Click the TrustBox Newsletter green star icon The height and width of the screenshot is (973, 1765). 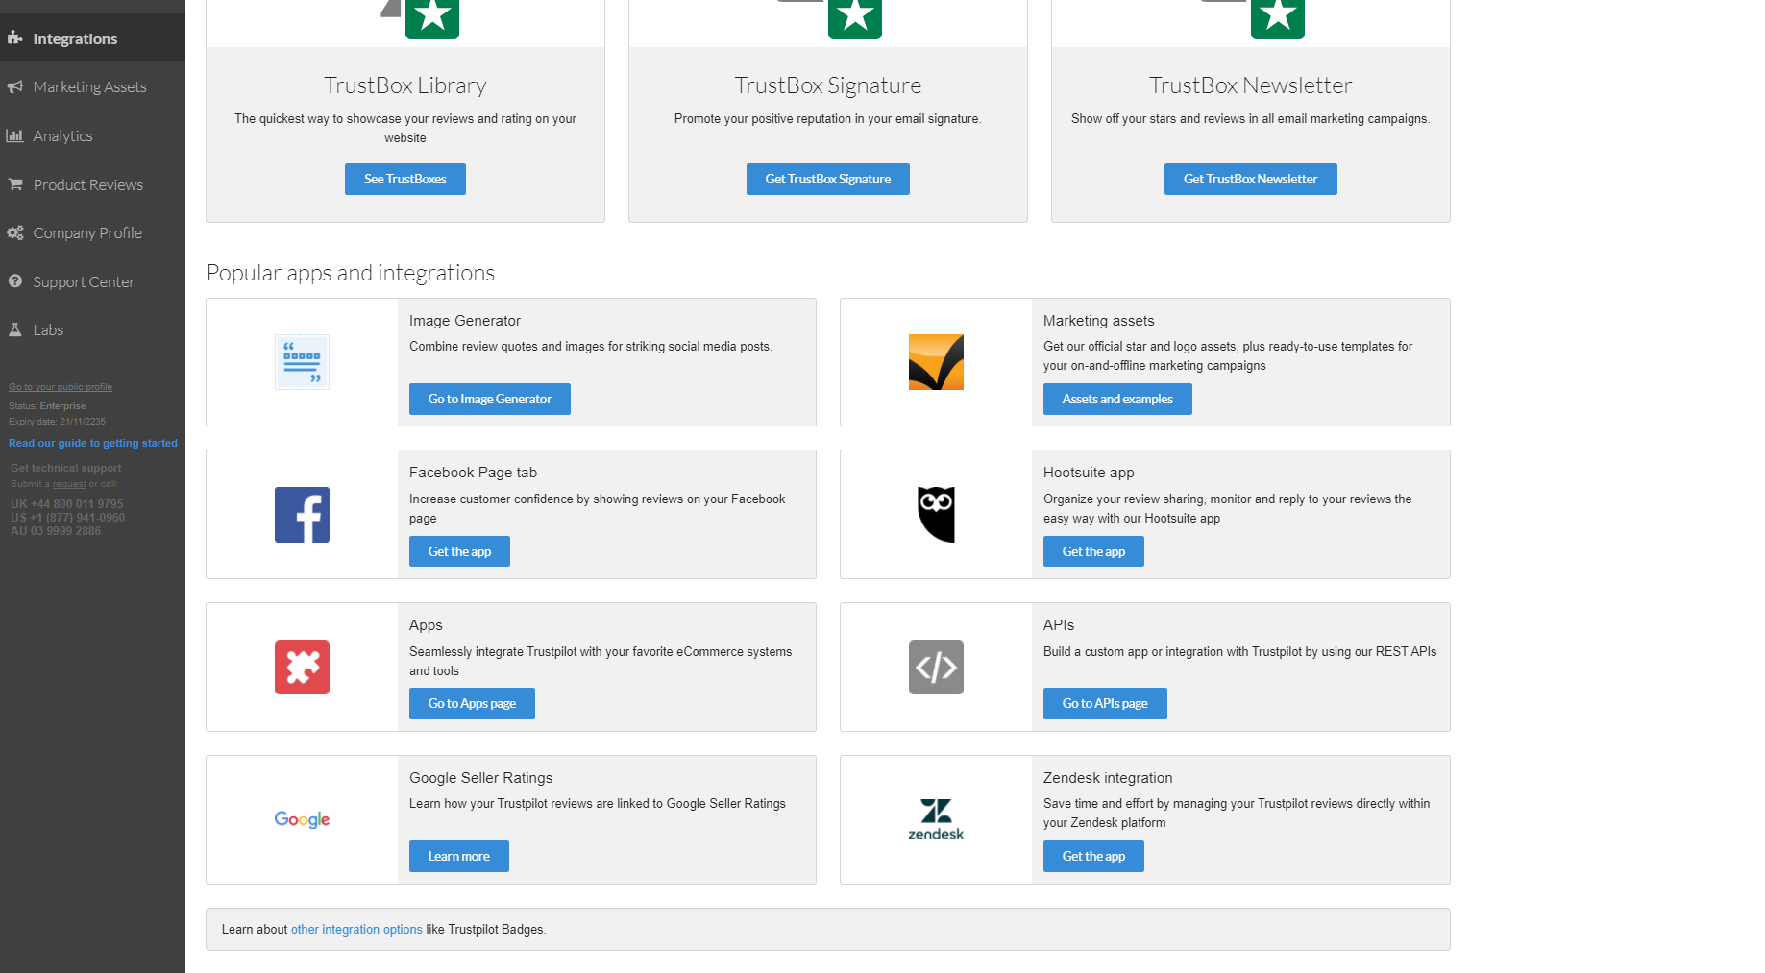pyautogui.click(x=1278, y=17)
